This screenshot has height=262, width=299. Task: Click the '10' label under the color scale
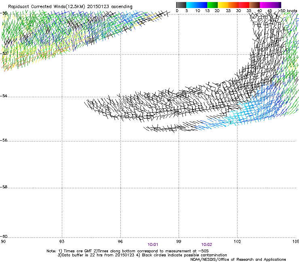[x=198, y=10]
